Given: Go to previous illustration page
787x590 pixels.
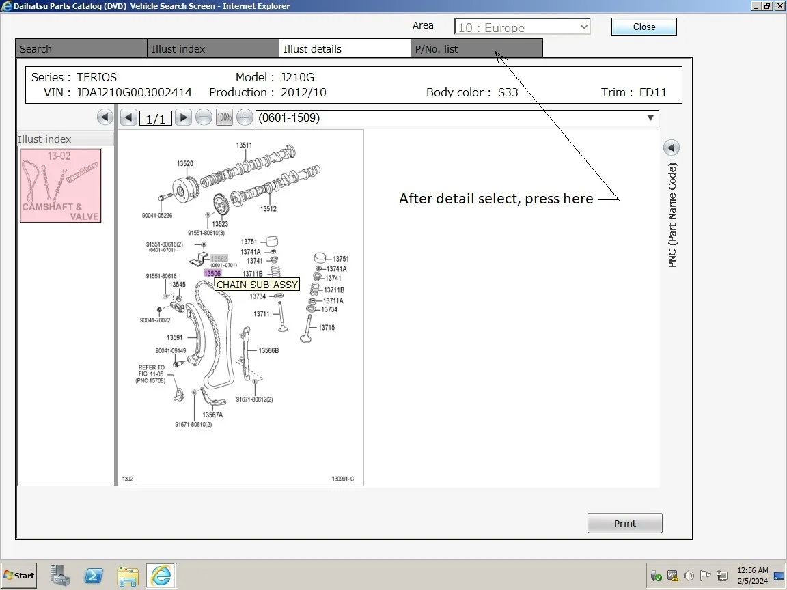Looking at the screenshot, I should [128, 117].
